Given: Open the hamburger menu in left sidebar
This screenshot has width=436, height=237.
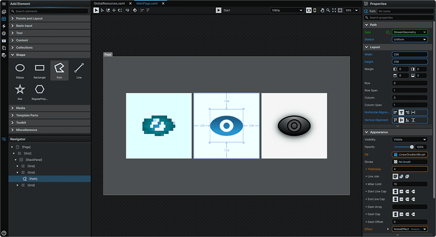Looking at the screenshot, I should (x=4, y=4).
